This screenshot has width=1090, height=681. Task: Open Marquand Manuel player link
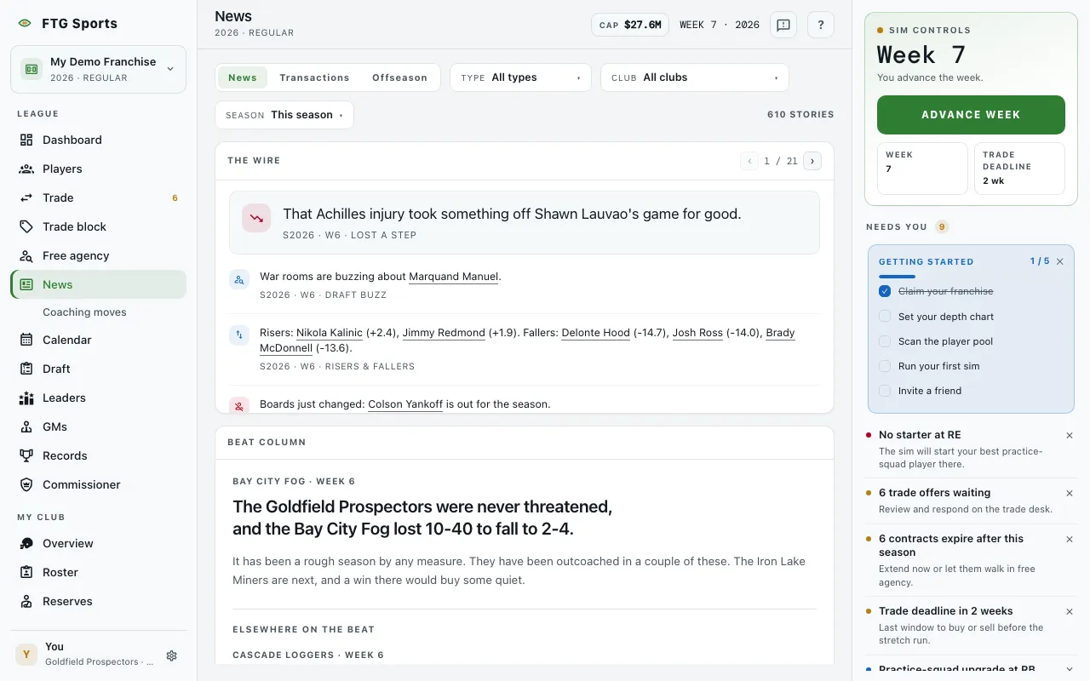point(454,277)
